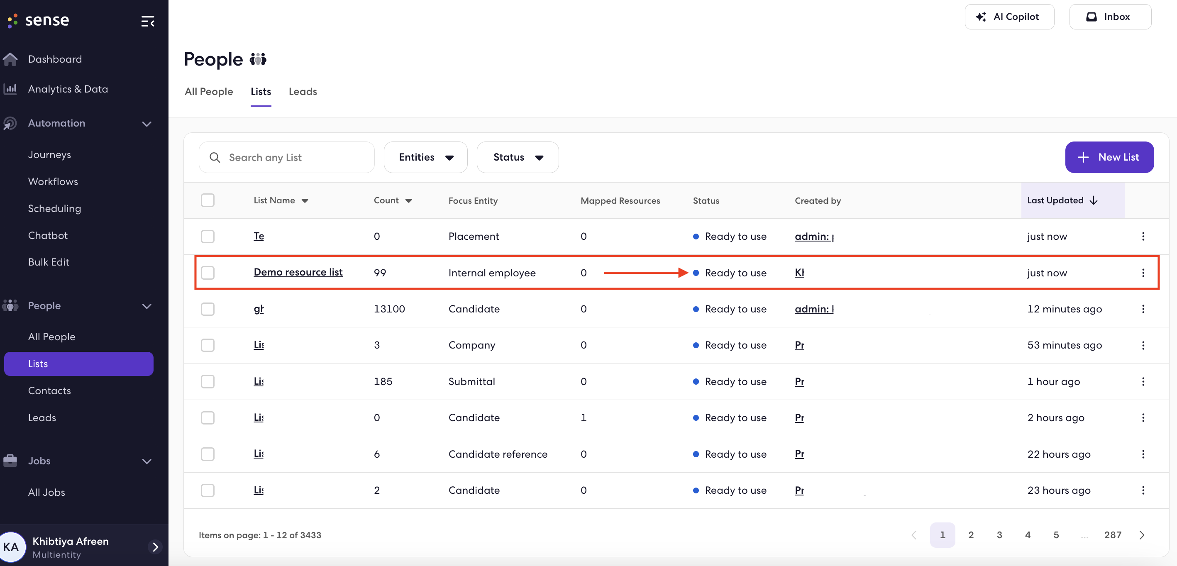Open All Jobs in sidebar
This screenshot has height=566, width=1177.
pos(46,493)
